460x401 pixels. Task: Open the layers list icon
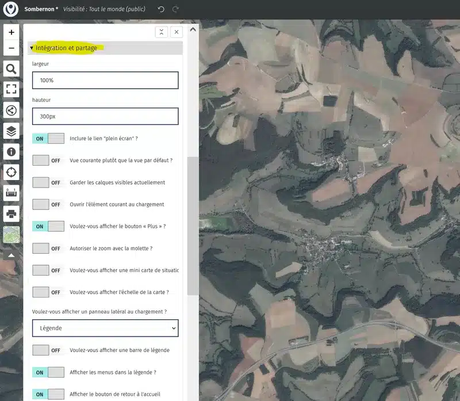[11, 131]
